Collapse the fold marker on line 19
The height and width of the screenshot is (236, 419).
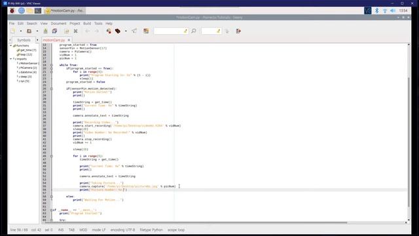coord(51,65)
